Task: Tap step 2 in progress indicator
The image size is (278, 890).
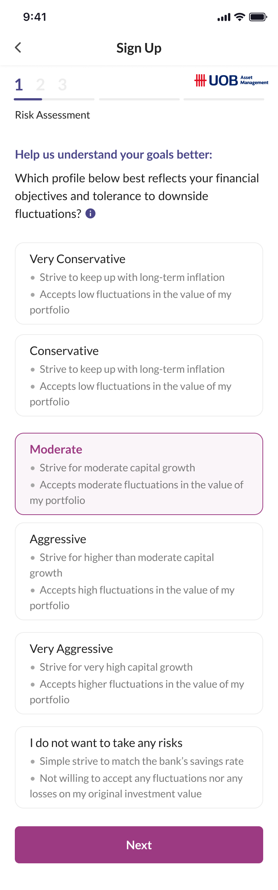Action: point(40,84)
